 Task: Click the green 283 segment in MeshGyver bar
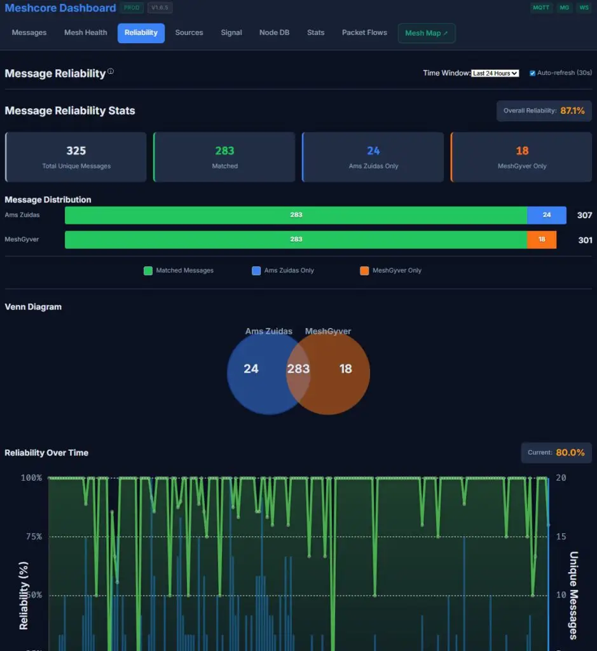296,240
